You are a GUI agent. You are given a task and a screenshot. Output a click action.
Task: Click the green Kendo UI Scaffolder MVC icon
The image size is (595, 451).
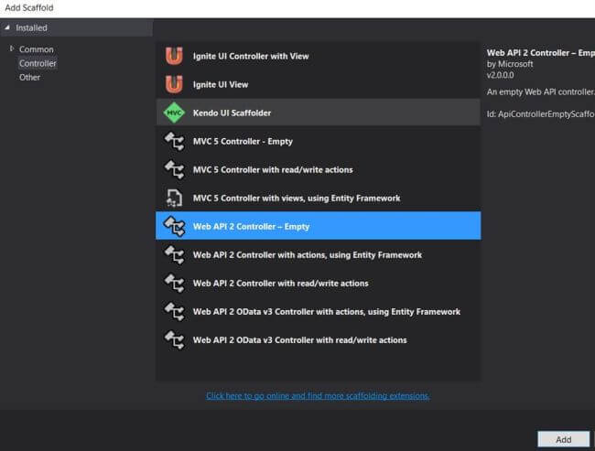[x=174, y=113]
